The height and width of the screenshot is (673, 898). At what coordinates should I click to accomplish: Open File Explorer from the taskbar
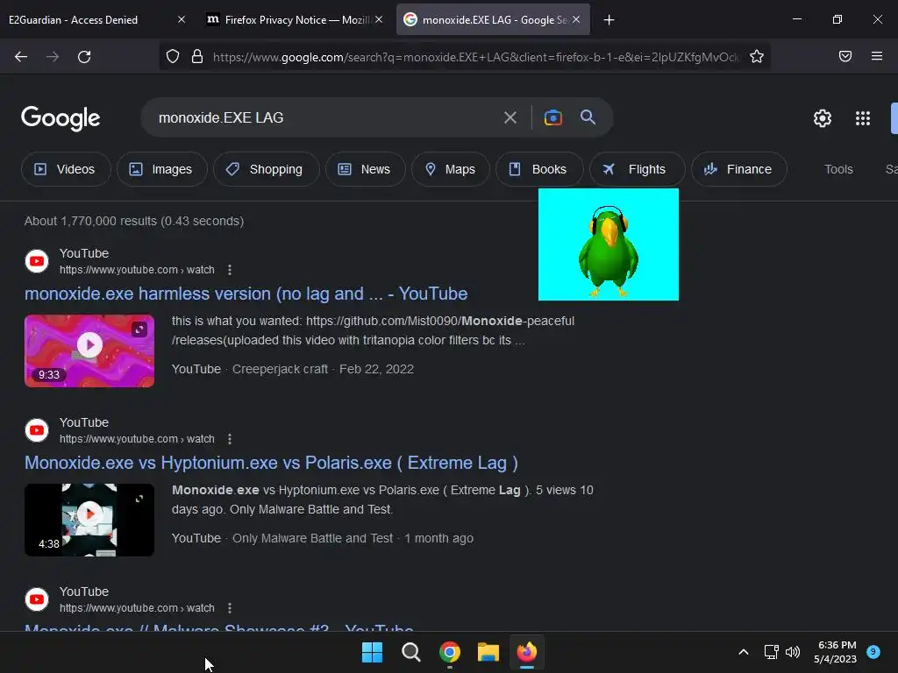(488, 652)
